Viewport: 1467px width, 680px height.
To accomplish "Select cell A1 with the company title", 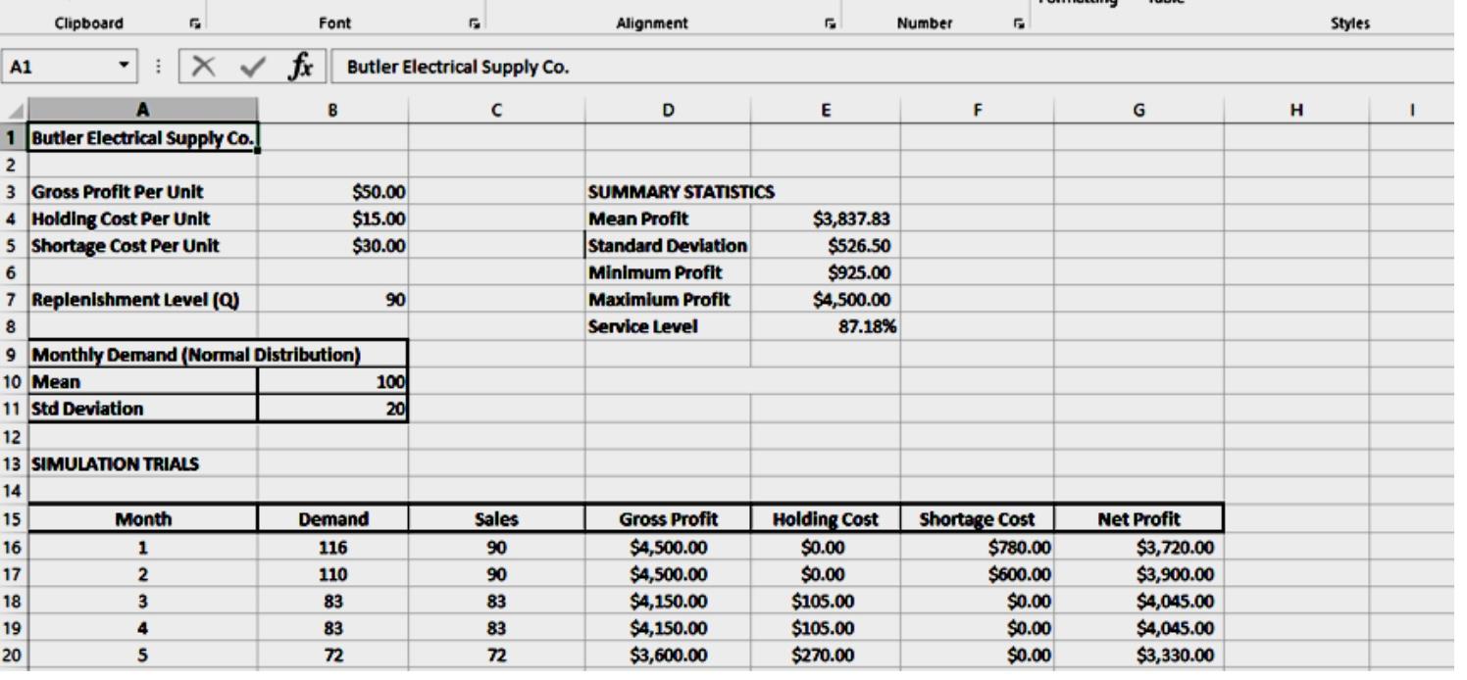I will click(x=143, y=135).
